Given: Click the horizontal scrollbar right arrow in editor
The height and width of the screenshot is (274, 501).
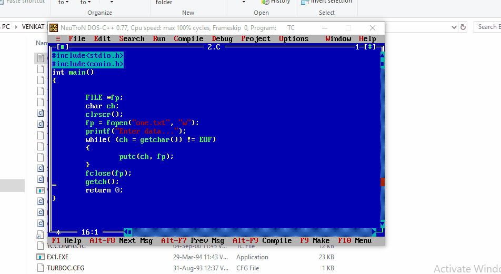Looking at the screenshot, I should coord(374,232).
